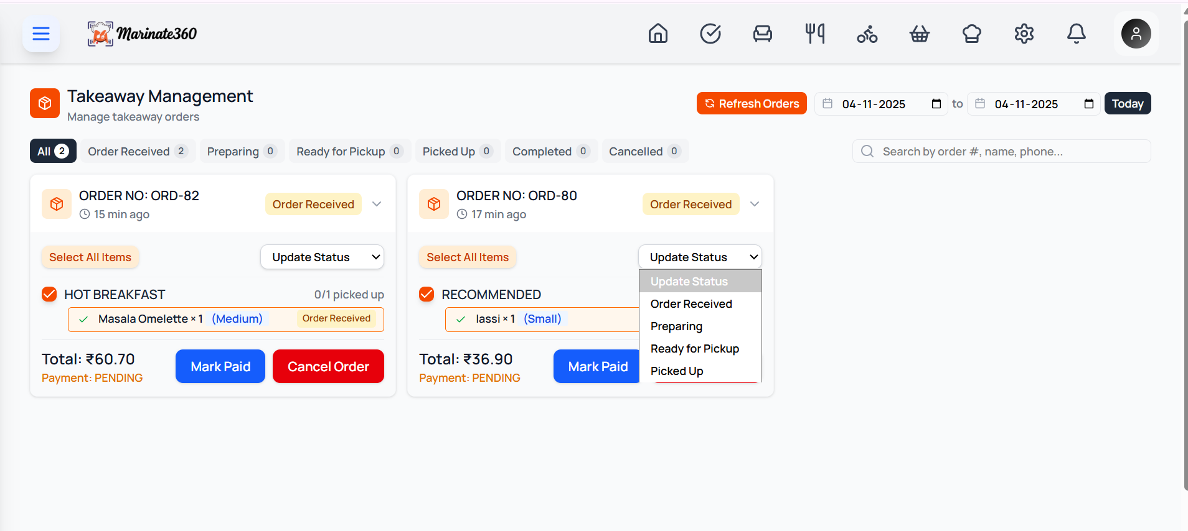Viewport: 1188px width, 531px height.
Task: Uncheck the RECOMMENDED category checkbox
Action: click(427, 294)
